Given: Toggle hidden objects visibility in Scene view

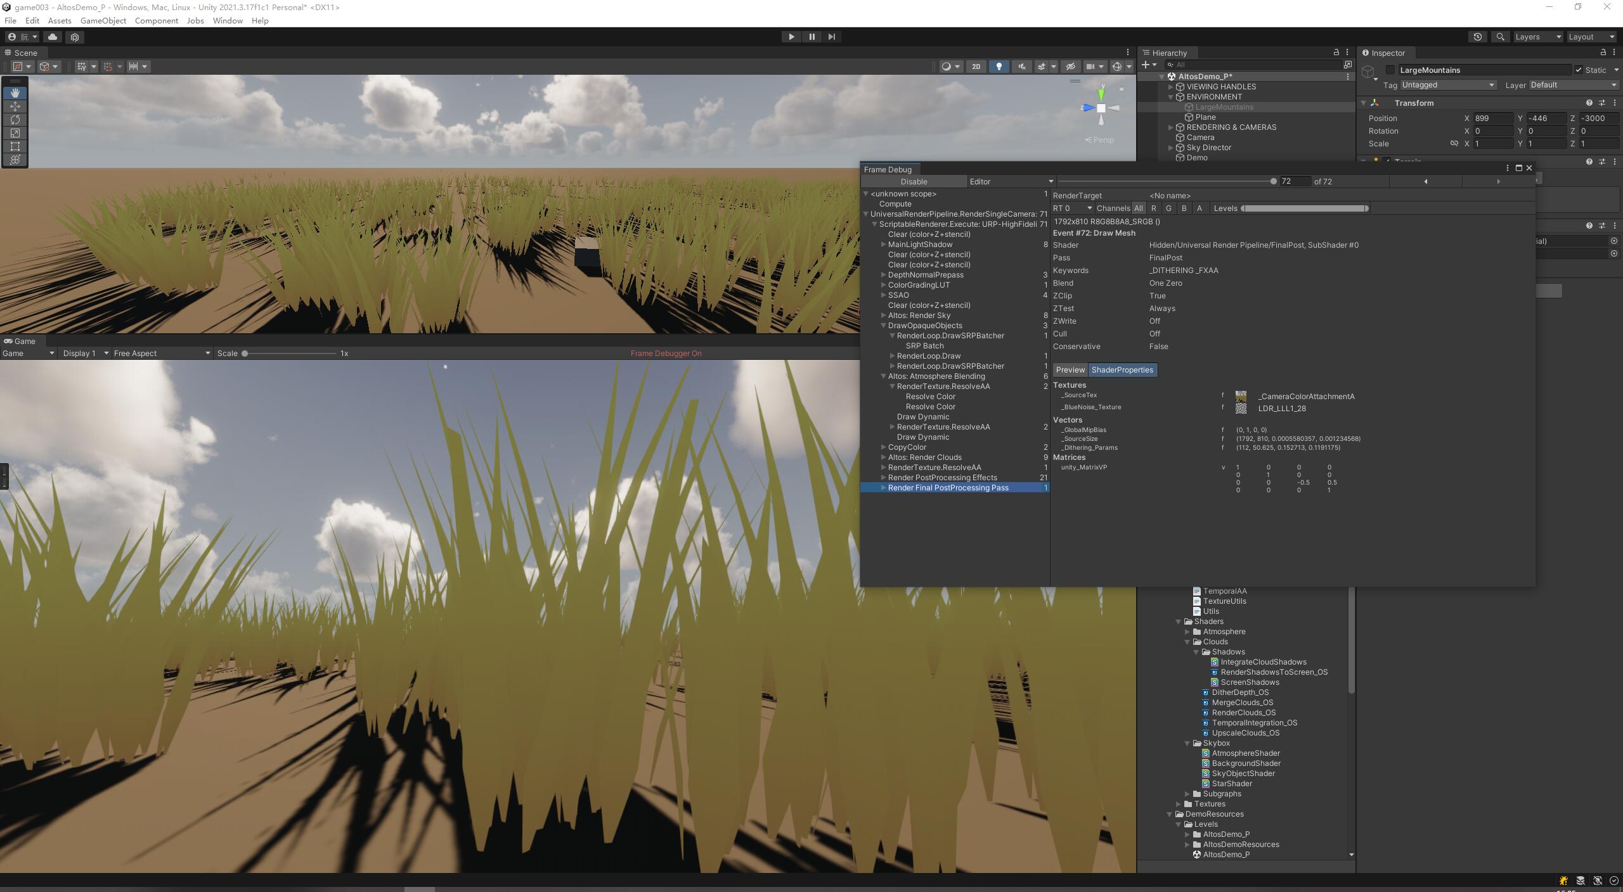Looking at the screenshot, I should pyautogui.click(x=1071, y=67).
